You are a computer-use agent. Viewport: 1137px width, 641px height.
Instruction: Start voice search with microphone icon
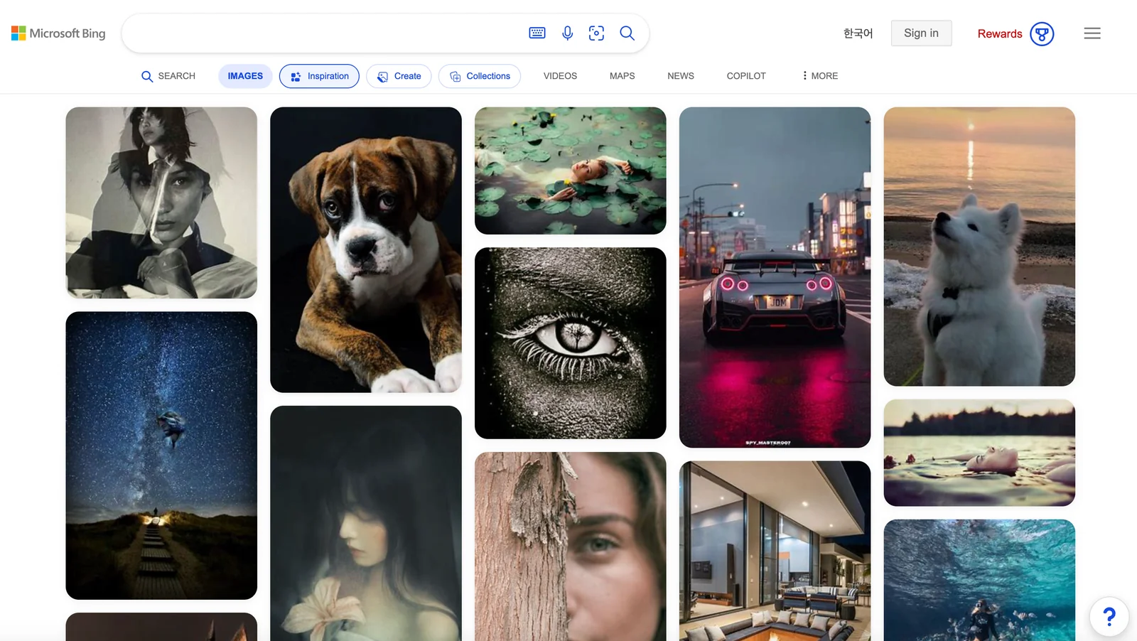tap(567, 33)
